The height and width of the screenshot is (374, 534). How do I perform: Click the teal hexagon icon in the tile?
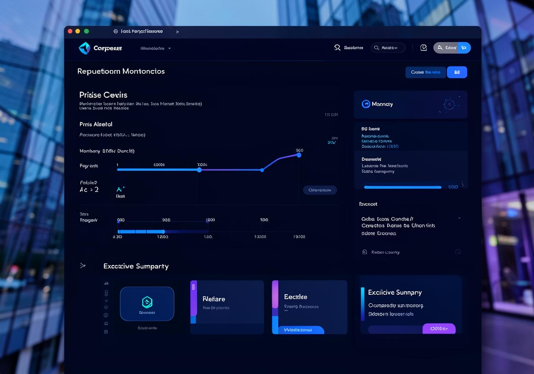(147, 302)
